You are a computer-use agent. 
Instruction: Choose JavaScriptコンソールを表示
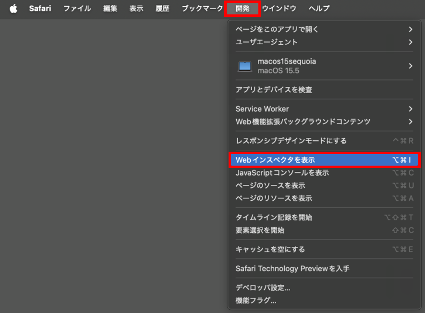324,173
